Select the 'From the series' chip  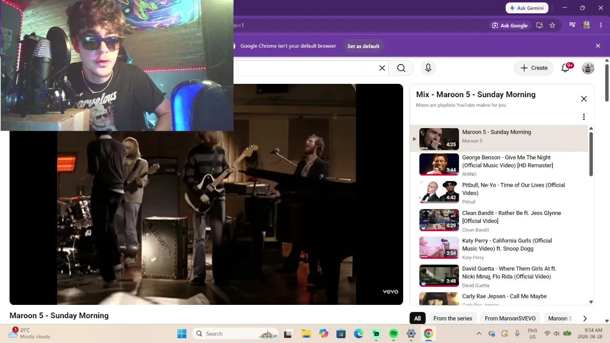click(x=453, y=318)
